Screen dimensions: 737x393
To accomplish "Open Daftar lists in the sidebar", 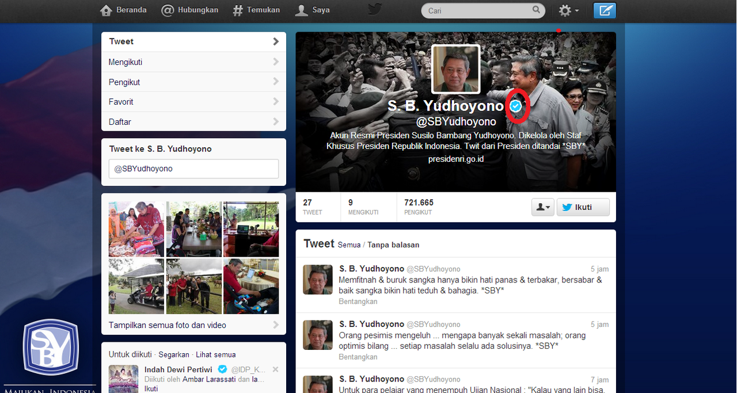I will coord(193,122).
